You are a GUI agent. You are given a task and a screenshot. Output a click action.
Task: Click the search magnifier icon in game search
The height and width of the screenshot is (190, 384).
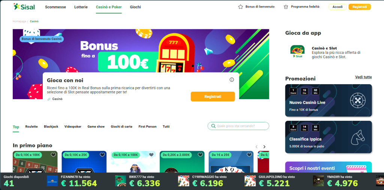point(213,126)
